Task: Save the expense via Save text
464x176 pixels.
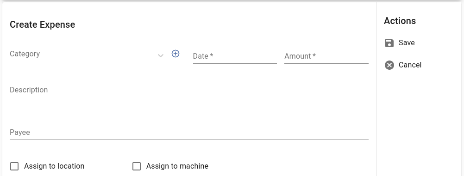Action: point(407,43)
